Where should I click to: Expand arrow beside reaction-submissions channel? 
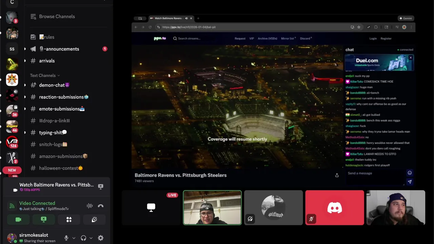25,97
